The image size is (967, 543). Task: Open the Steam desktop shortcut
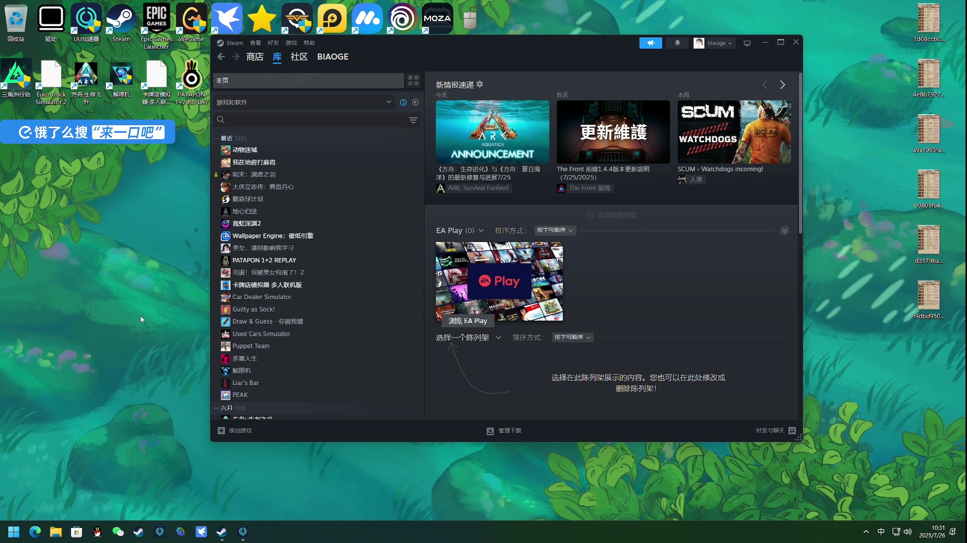point(121,24)
